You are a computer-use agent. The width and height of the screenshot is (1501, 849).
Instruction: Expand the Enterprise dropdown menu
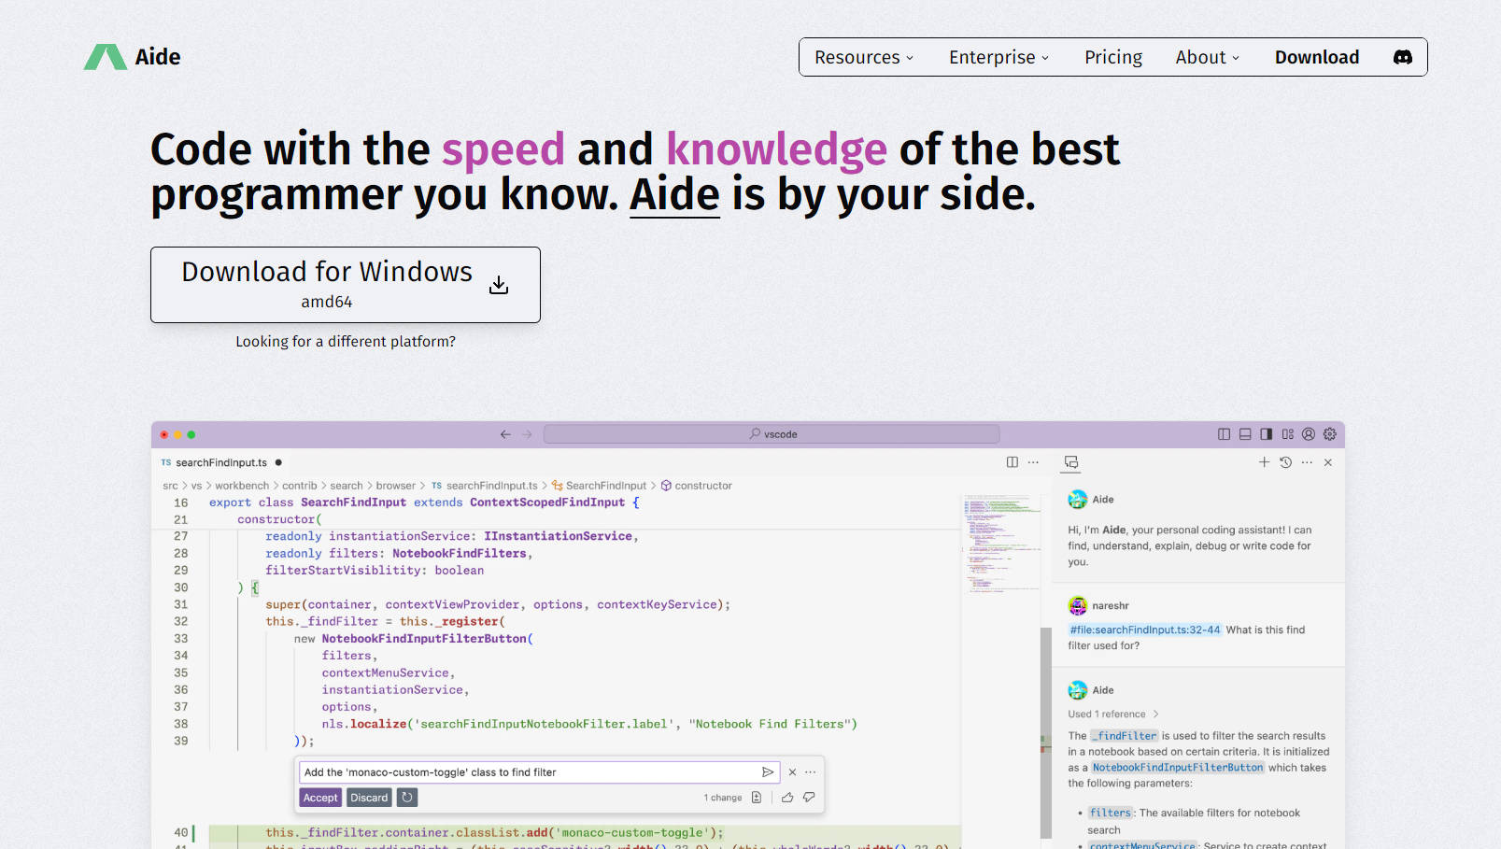tap(998, 57)
